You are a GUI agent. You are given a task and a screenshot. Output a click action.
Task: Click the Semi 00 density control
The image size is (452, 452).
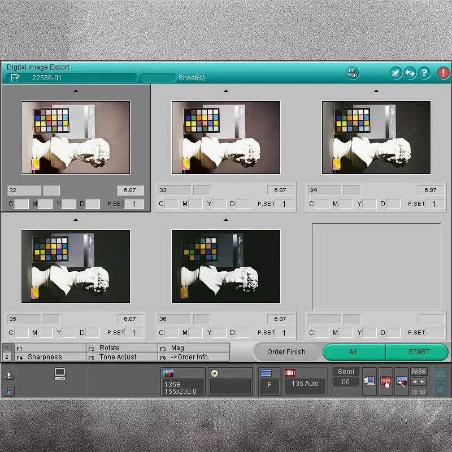(x=346, y=377)
